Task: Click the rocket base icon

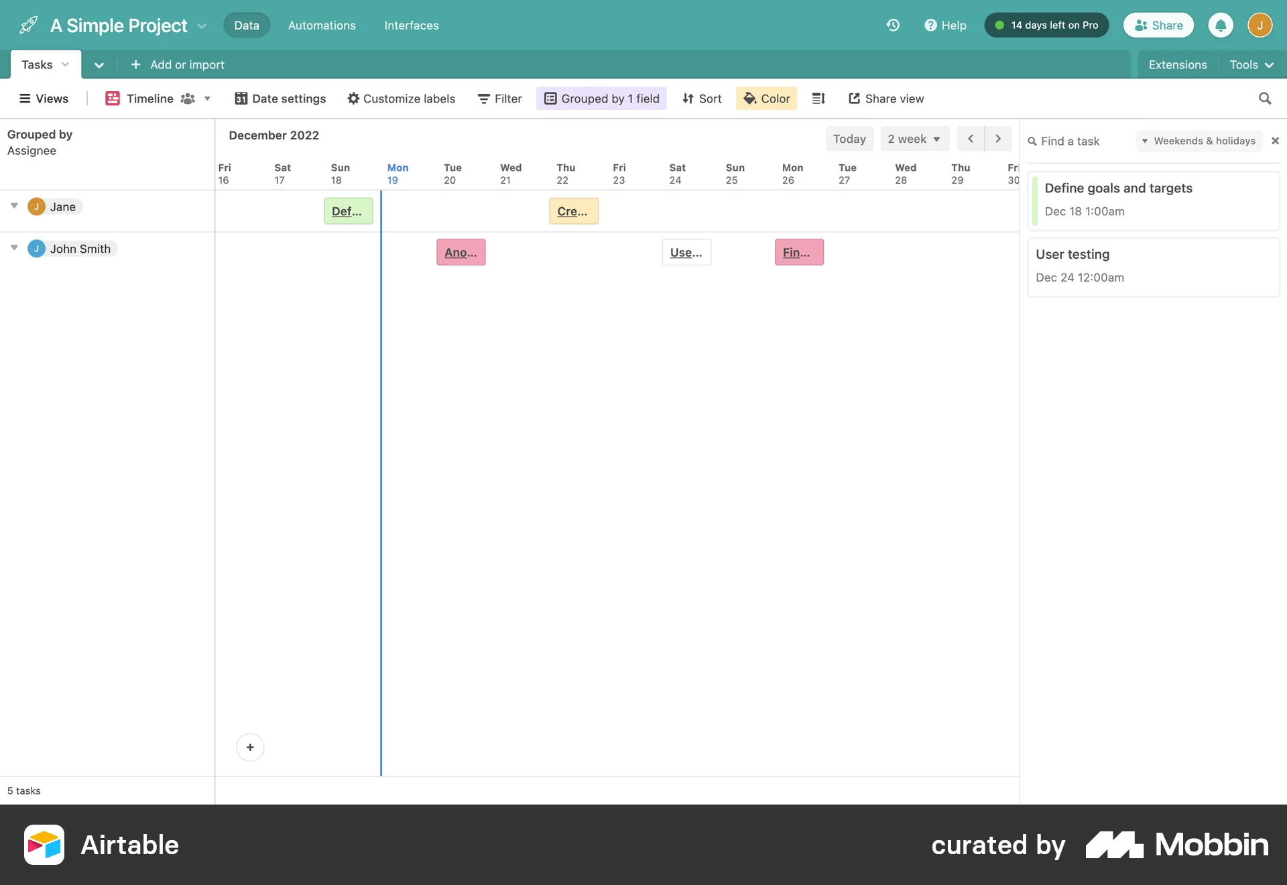Action: point(28,25)
